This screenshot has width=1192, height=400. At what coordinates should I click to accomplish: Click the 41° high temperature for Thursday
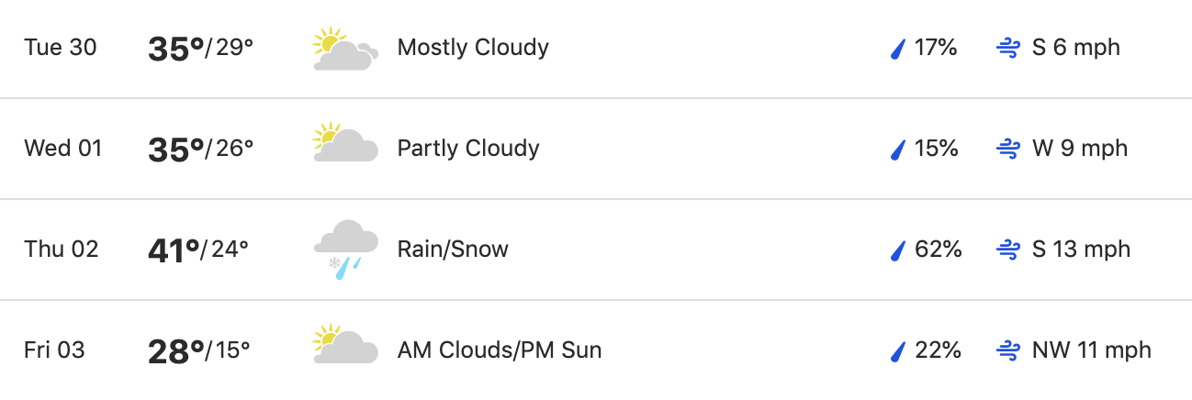click(174, 250)
